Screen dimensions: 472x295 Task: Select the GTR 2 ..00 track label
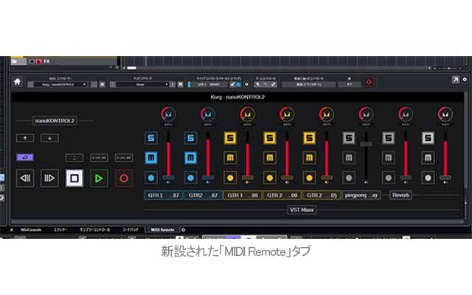282,195
